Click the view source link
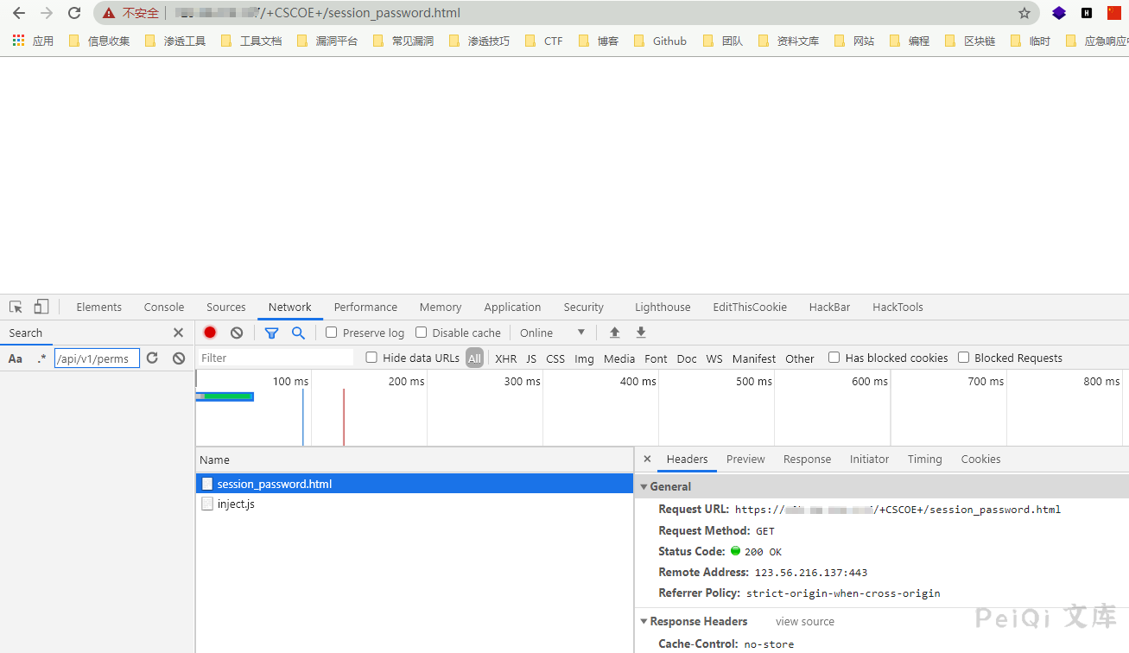This screenshot has height=653, width=1129. 805,622
